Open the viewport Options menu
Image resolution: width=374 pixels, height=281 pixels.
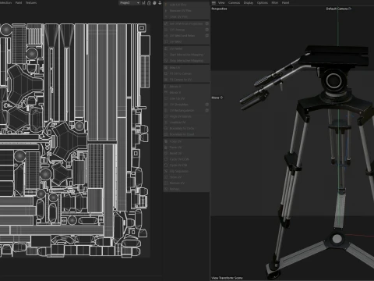tap(263, 2)
